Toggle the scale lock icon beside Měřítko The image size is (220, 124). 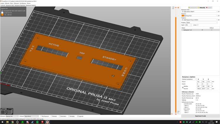pyautogui.click(x=183, y=88)
